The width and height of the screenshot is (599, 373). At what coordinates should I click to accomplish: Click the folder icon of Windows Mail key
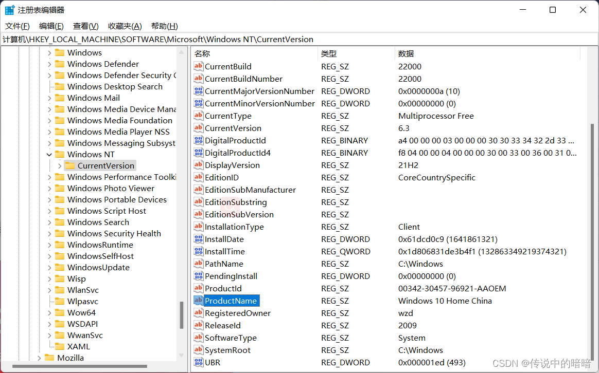coord(60,98)
